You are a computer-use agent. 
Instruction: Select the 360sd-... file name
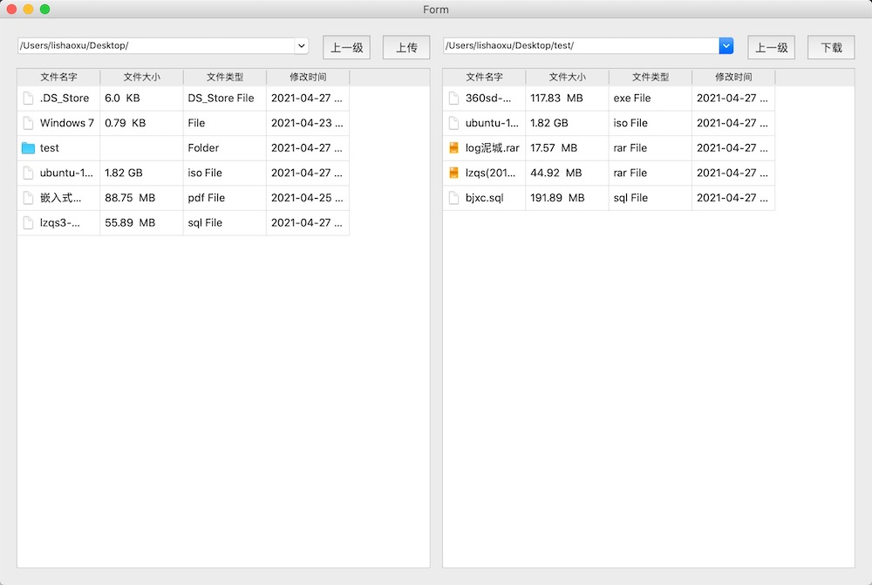487,99
